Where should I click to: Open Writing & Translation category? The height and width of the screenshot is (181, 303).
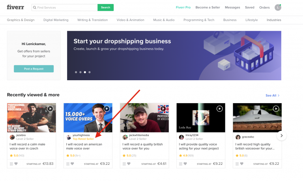click(x=93, y=20)
